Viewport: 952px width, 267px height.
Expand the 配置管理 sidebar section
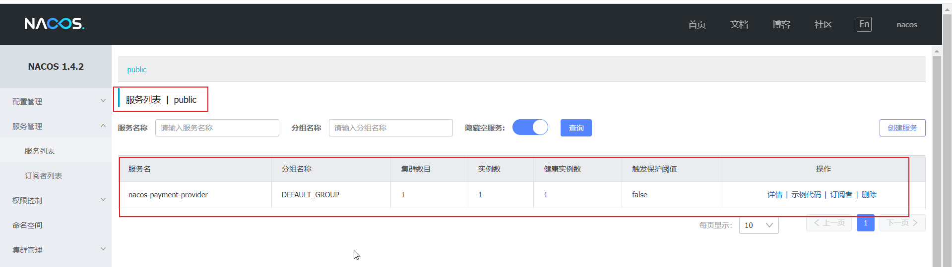[56, 101]
